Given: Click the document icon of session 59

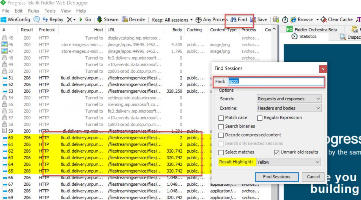Looking at the screenshot, I should pyautogui.click(x=4, y=131).
